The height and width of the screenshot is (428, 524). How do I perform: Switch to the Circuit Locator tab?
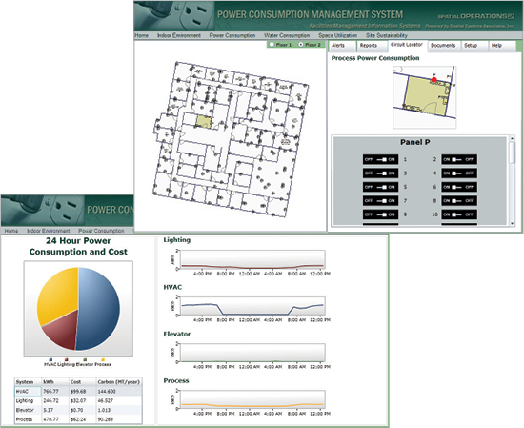408,46
